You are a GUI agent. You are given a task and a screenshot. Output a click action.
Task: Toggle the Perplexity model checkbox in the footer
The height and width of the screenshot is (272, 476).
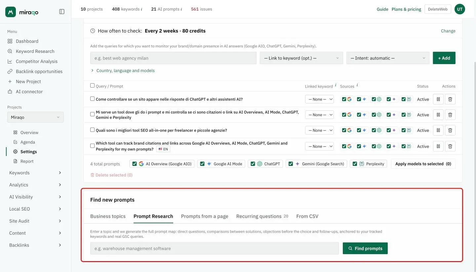(x=355, y=164)
